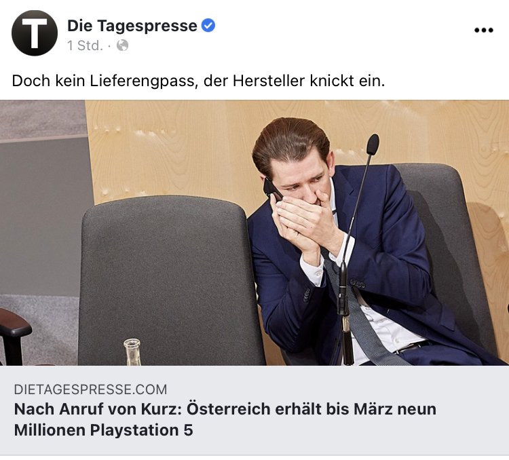Screen dimensions: 509x460
Task: Click the '1 Std.' post timestamp
Action: (x=85, y=45)
